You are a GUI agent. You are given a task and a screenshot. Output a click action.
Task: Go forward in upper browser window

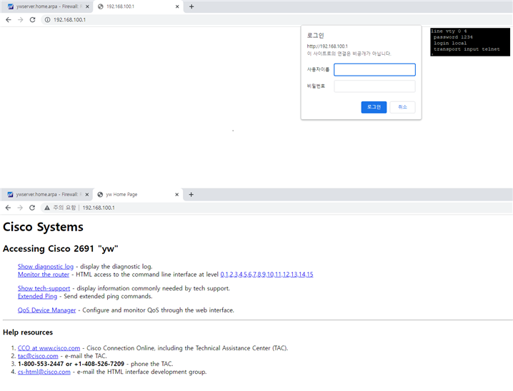coord(20,19)
